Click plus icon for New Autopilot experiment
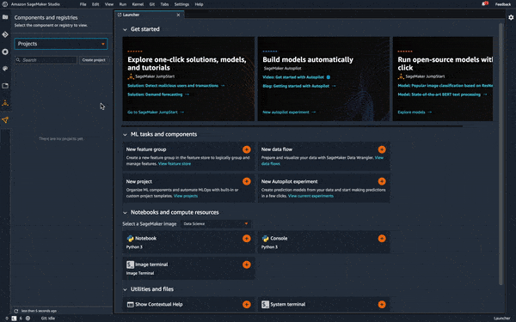This screenshot has width=516, height=322. (x=382, y=181)
